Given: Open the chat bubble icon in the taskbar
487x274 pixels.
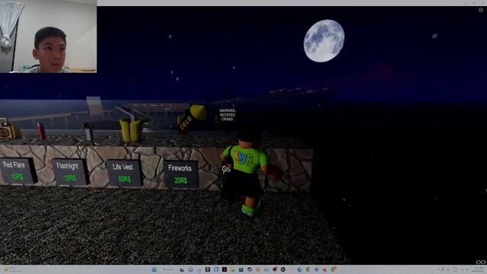Looking at the screenshot, I should click(191, 269).
